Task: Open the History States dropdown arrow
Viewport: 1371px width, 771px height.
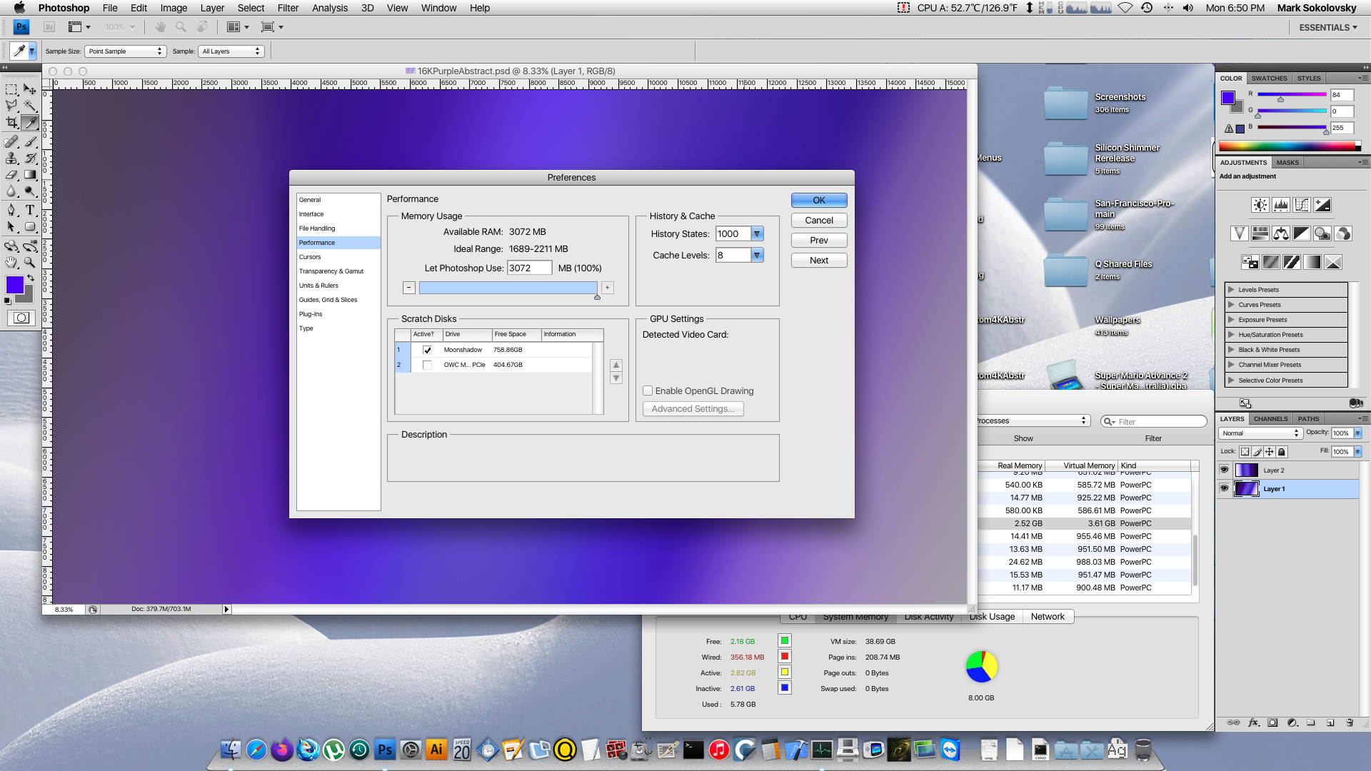Action: 757,233
